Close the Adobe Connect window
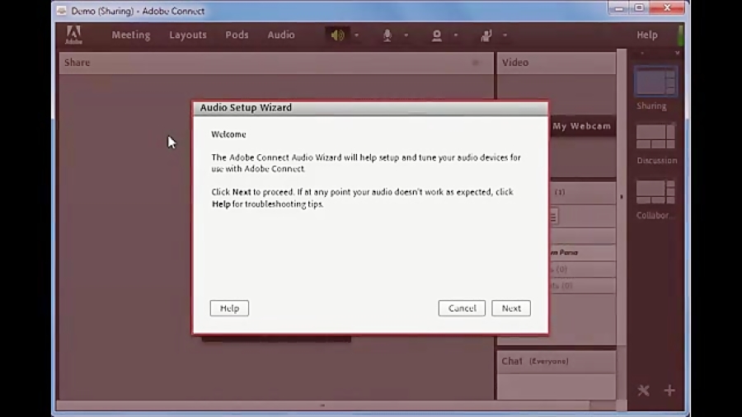The image size is (742, 417). click(667, 7)
